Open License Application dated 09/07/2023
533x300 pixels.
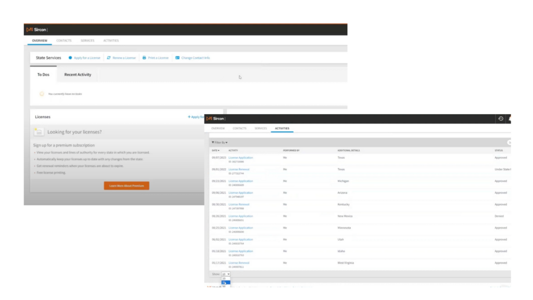coord(240,158)
